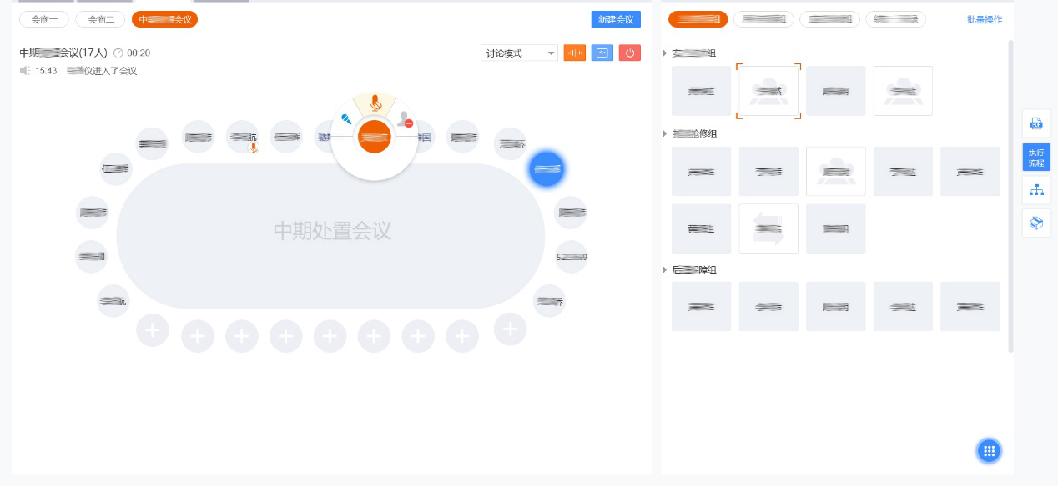Click the 执行流程 sidebar button
Image resolution: width=1058 pixels, height=487 pixels.
pyautogui.click(x=1036, y=157)
